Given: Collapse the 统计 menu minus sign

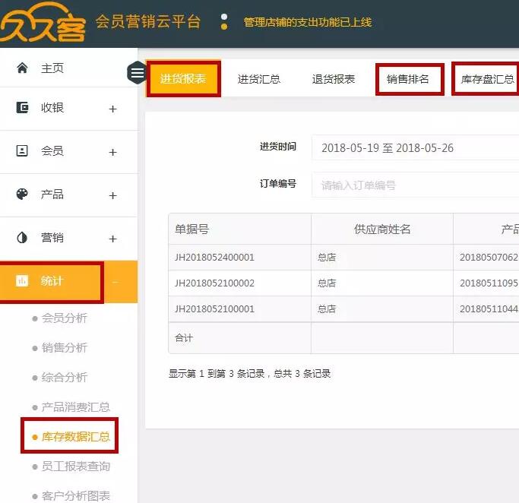Looking at the screenshot, I should tap(115, 282).
